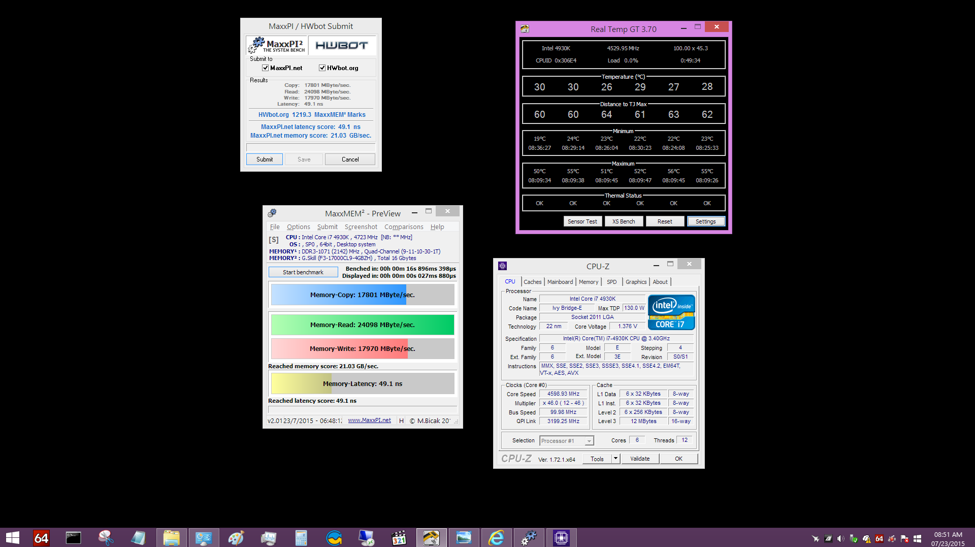The width and height of the screenshot is (975, 547).
Task: Open Real Temp Settings
Action: (x=706, y=221)
